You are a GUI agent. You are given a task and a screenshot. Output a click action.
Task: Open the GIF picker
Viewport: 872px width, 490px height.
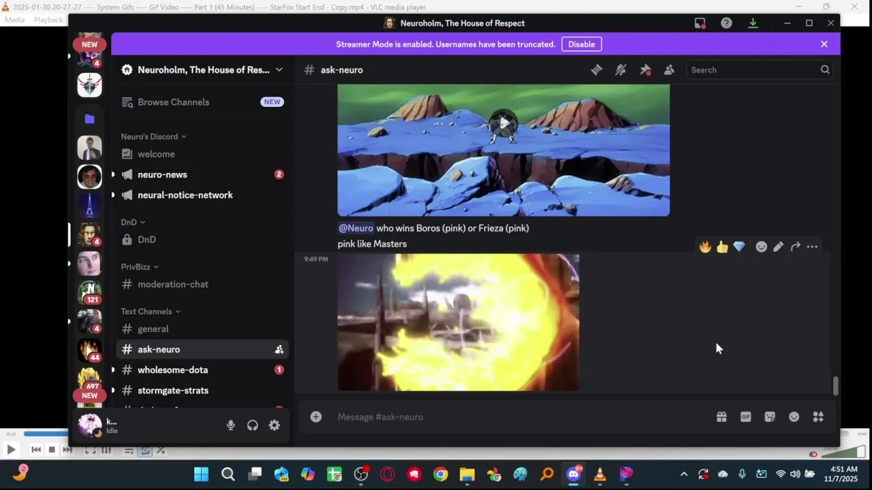(x=746, y=416)
